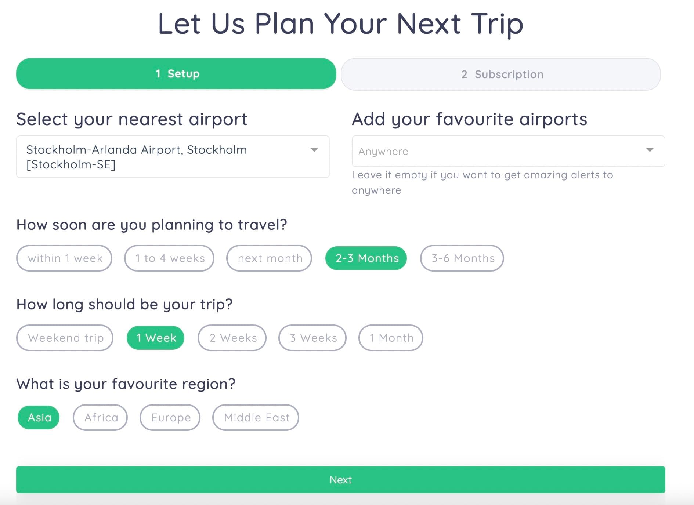Select the '3-6 Months' option

pyautogui.click(x=462, y=258)
